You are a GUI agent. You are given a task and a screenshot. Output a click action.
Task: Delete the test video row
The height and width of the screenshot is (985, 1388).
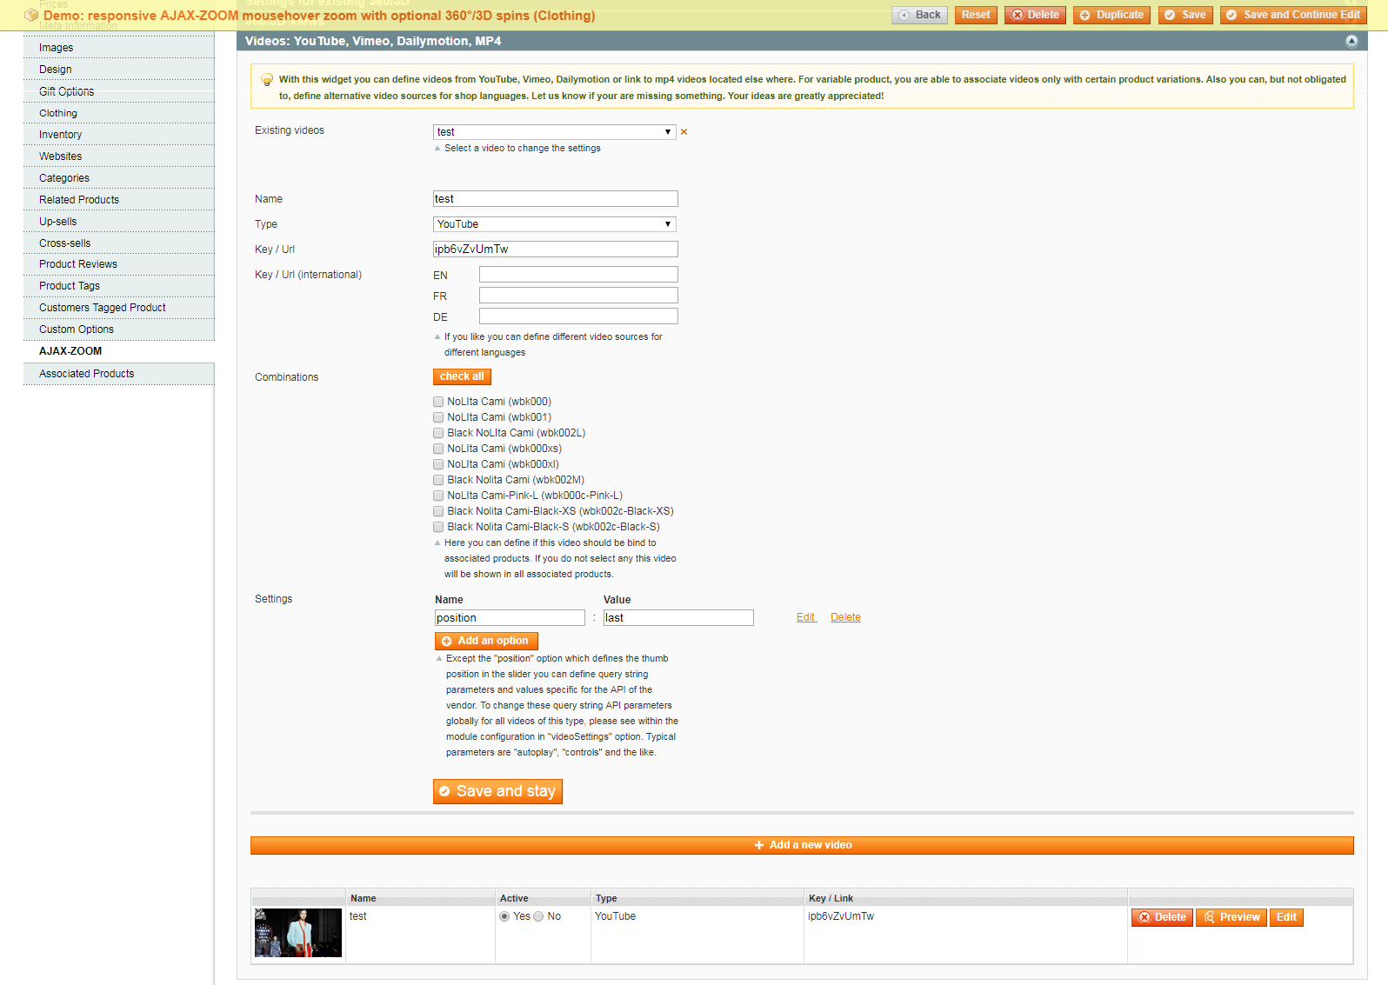(1162, 917)
